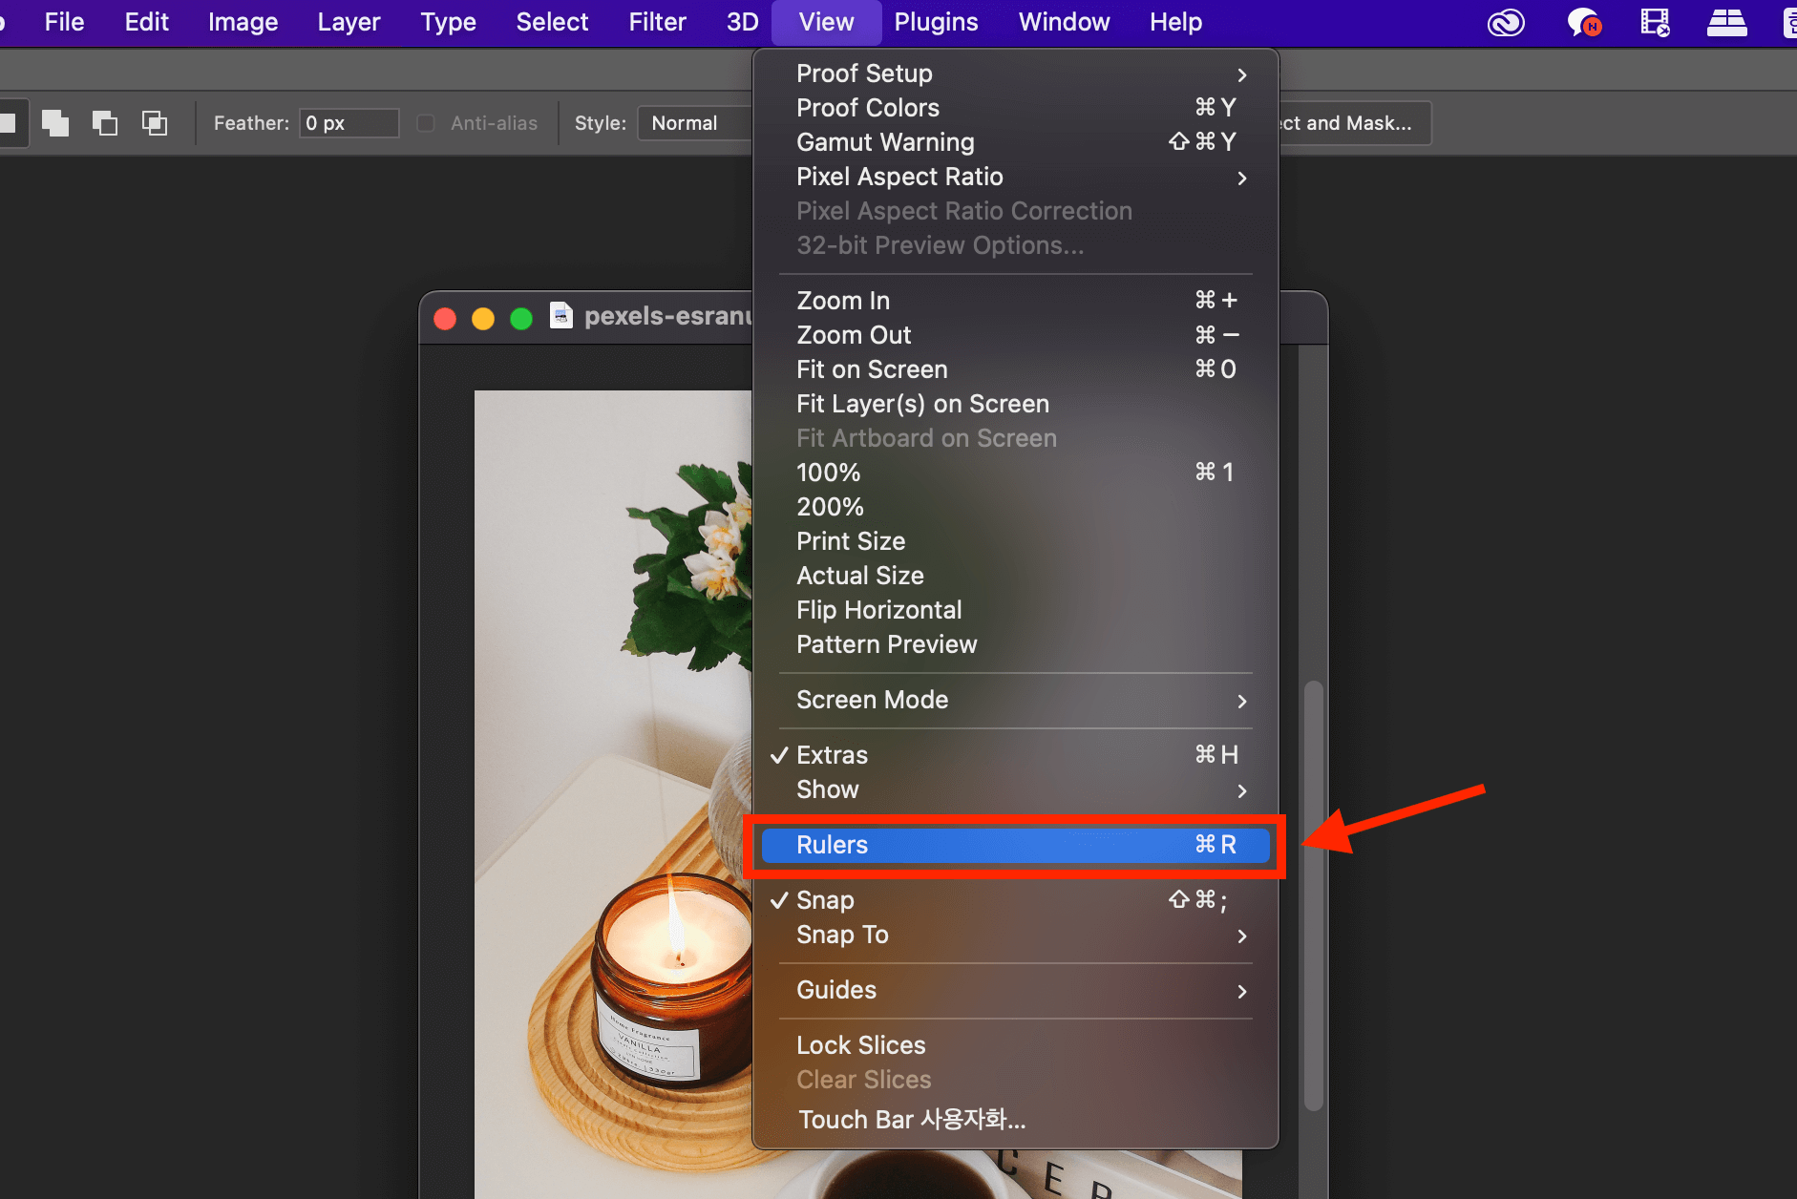Image resolution: width=1797 pixels, height=1199 pixels.
Task: Choose Zoom Out
Action: coord(1015,335)
